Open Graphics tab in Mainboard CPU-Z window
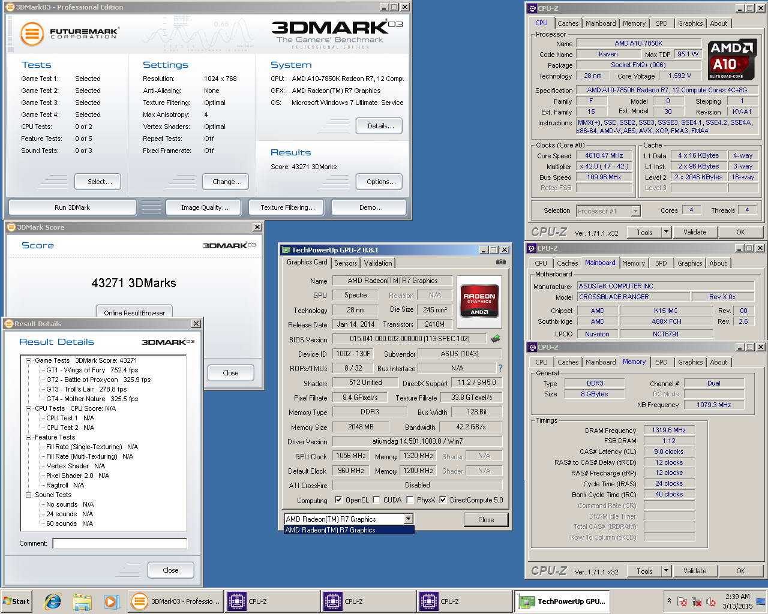The image size is (768, 614). pyautogui.click(x=689, y=263)
